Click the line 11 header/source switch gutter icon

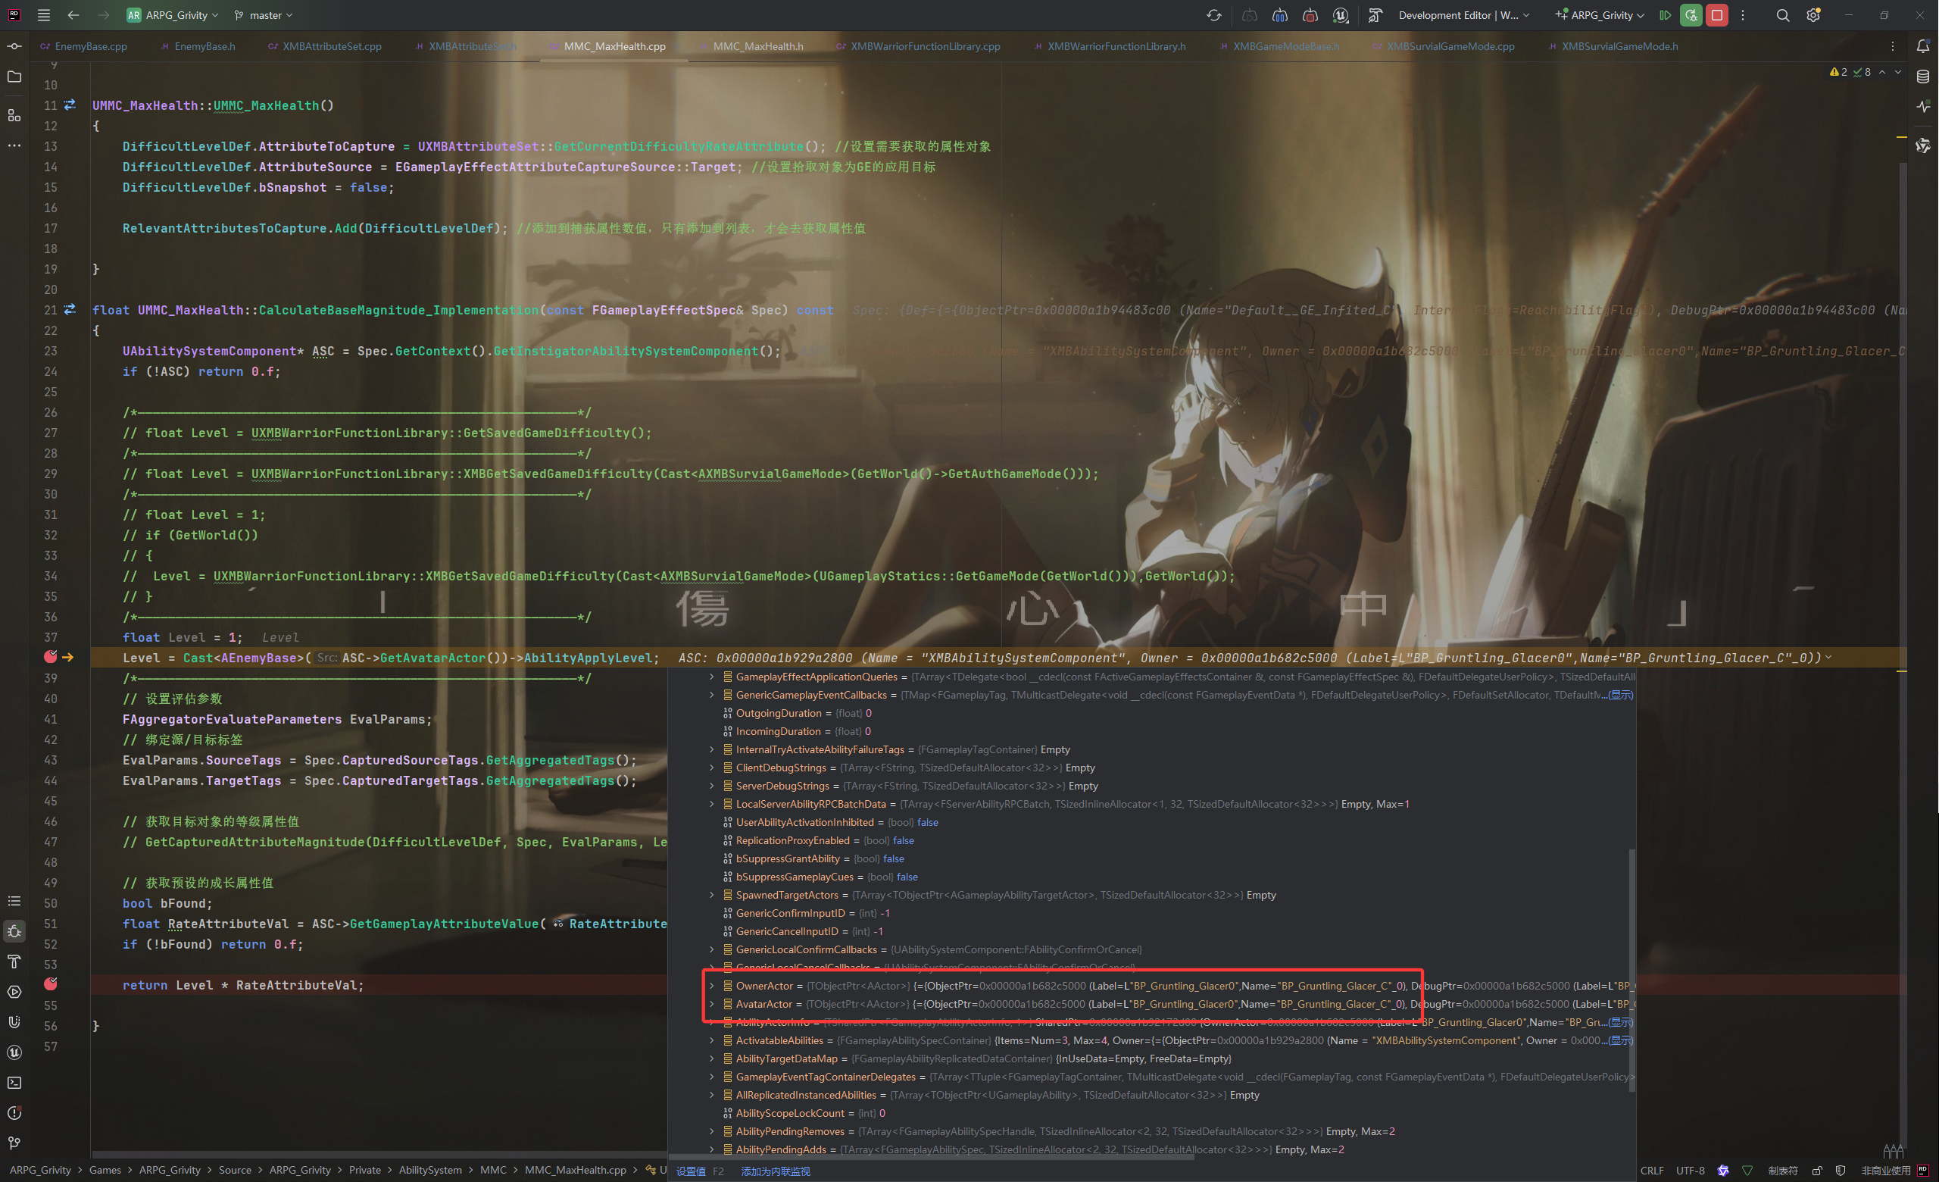[70, 105]
